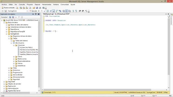
Task: Click the Analysis Services XMLA query icon
Action: pos(27,8)
